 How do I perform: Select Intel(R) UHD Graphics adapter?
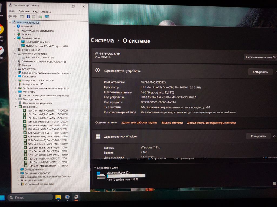click(x=37, y=42)
